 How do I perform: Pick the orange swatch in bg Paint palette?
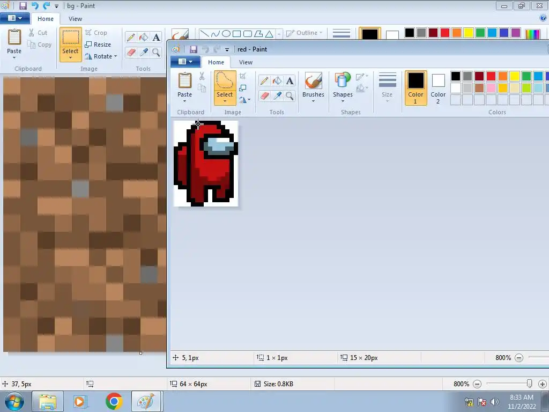tap(457, 33)
